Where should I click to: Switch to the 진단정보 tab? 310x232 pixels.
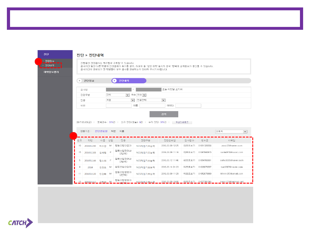(x=89, y=81)
